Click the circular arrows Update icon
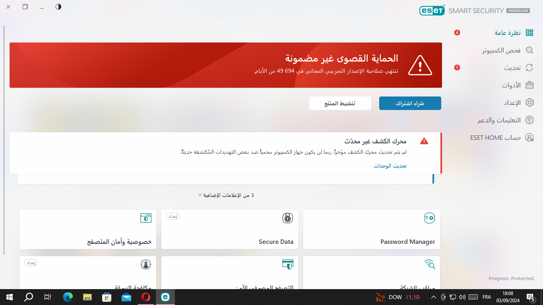 pyautogui.click(x=529, y=68)
